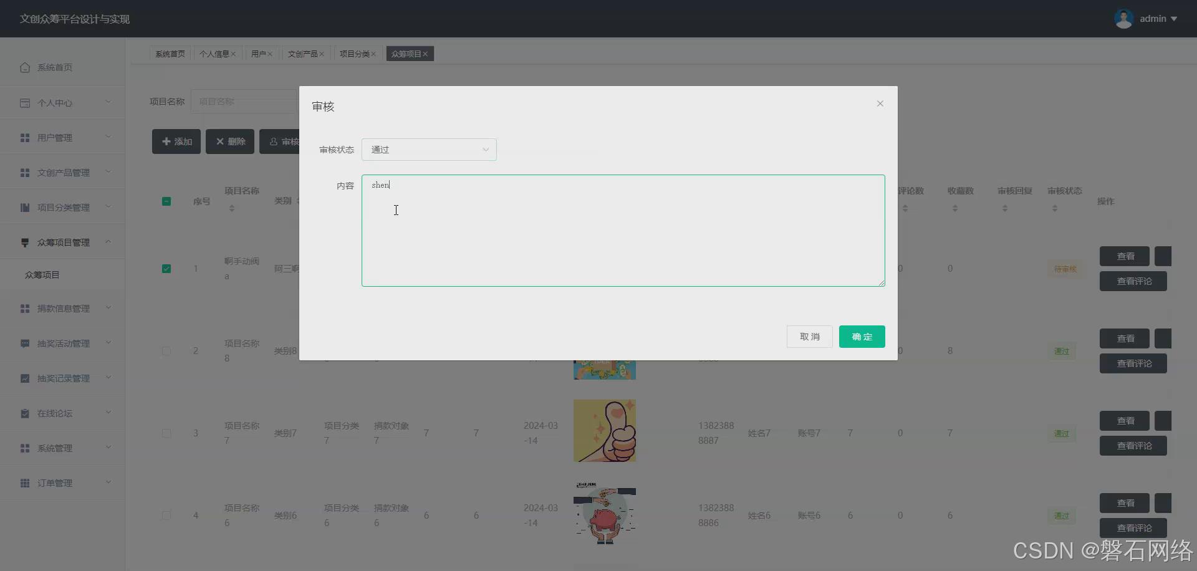Expand the 文创产品管理 menu chevron
Viewport: 1197px width, 571px height.
click(x=108, y=171)
